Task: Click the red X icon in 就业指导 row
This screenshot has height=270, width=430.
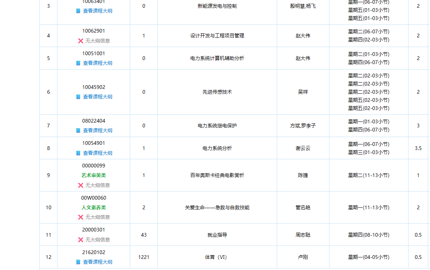Action: pyautogui.click(x=80, y=240)
